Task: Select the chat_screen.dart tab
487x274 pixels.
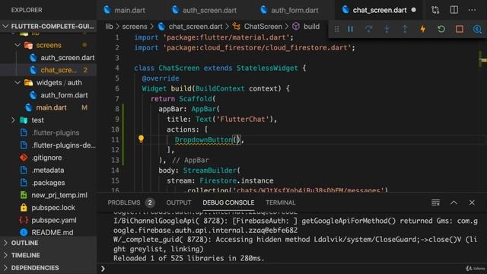Action: tap(379, 10)
